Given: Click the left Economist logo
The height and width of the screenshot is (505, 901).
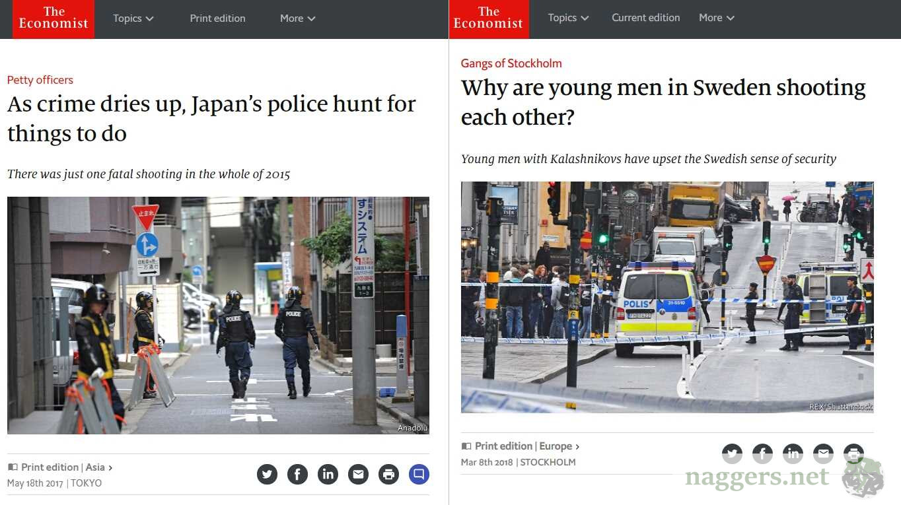Looking at the screenshot, I should 54,18.
